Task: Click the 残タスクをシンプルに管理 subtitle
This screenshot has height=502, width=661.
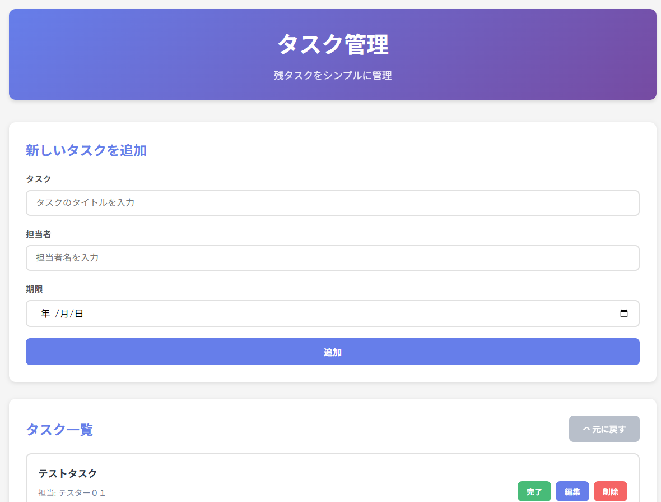Action: click(333, 75)
